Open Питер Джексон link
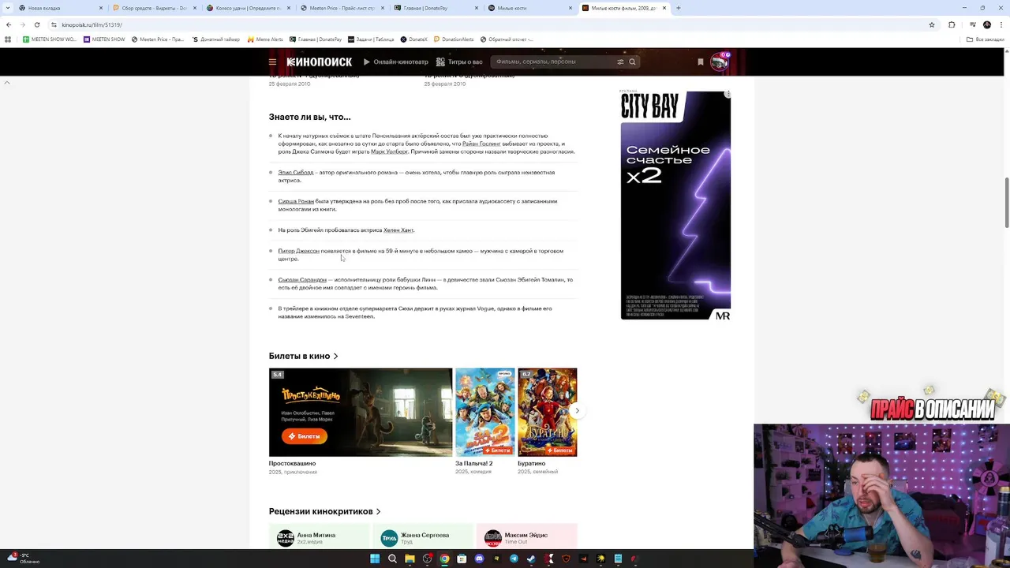This screenshot has width=1010, height=568. pos(298,251)
